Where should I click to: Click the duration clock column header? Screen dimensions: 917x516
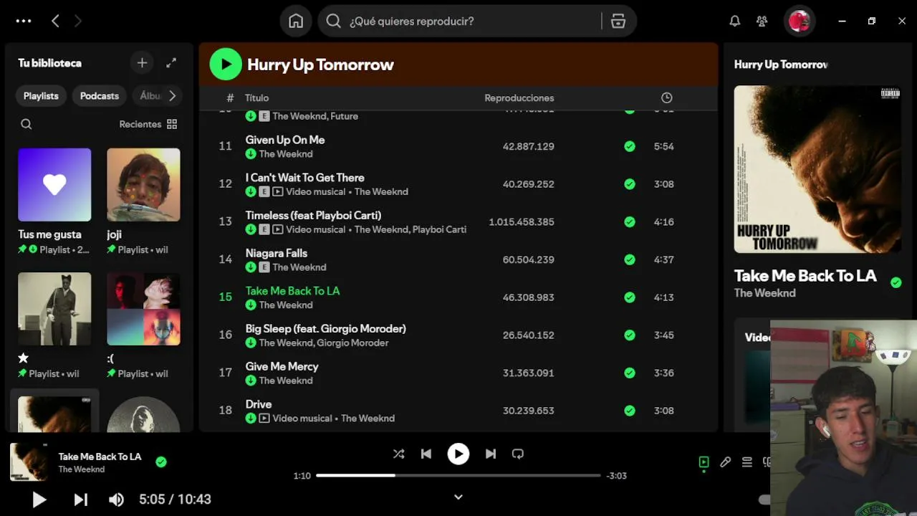(666, 97)
